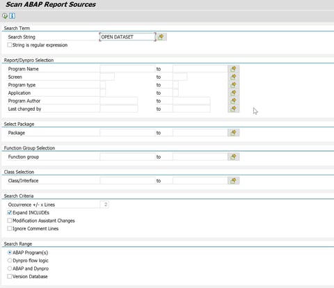Click Last changed by from field
Viewport: 334px width, 288px height.
[x=119, y=109]
